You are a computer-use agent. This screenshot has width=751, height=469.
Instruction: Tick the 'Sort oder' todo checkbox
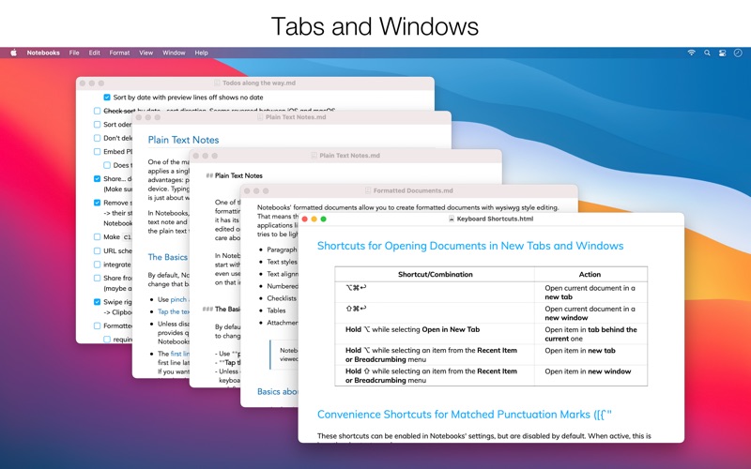98,125
